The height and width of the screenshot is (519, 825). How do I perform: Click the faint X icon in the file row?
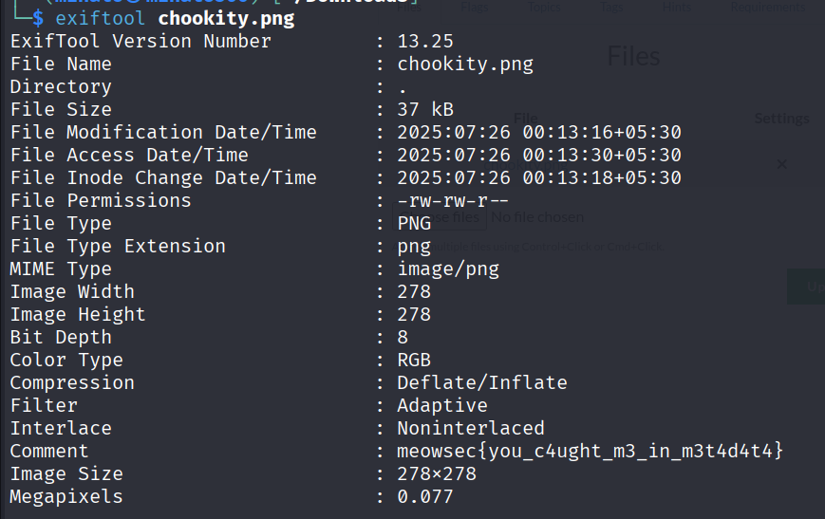coord(781,164)
